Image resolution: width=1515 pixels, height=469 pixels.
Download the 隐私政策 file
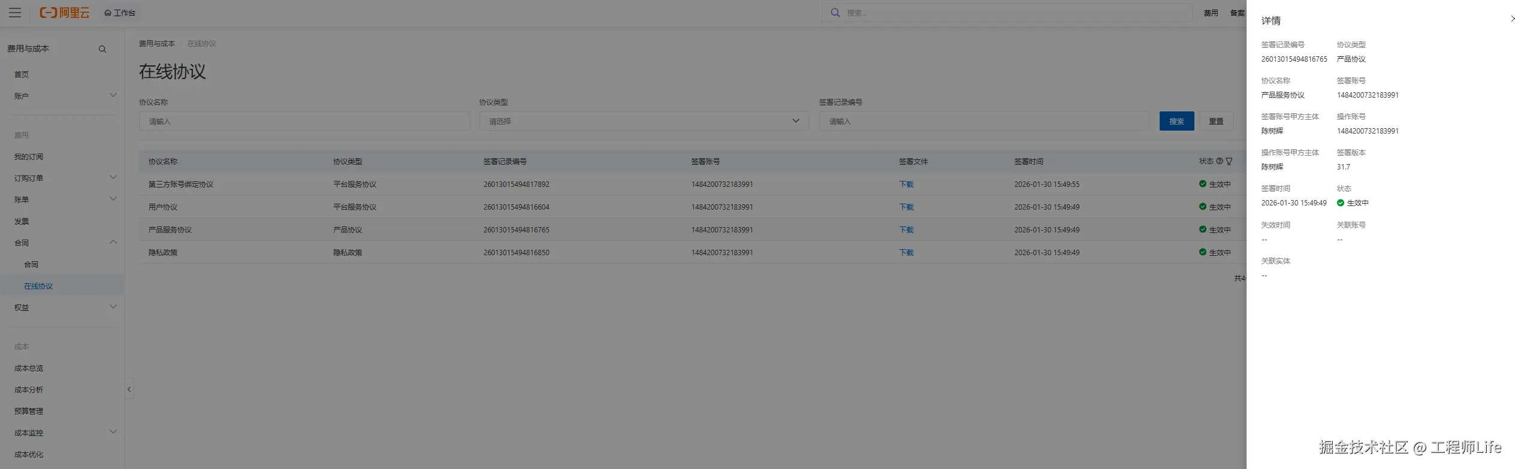(x=906, y=253)
